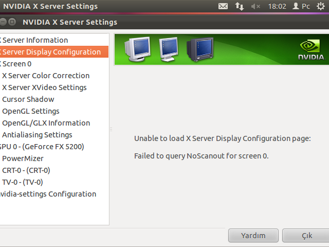Select X Server Display Configuration
The height and width of the screenshot is (247, 329).
click(x=51, y=52)
